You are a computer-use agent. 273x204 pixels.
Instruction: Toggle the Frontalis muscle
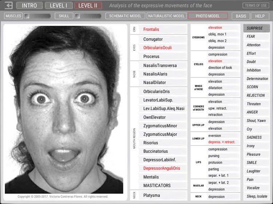pyautogui.click(x=163, y=29)
